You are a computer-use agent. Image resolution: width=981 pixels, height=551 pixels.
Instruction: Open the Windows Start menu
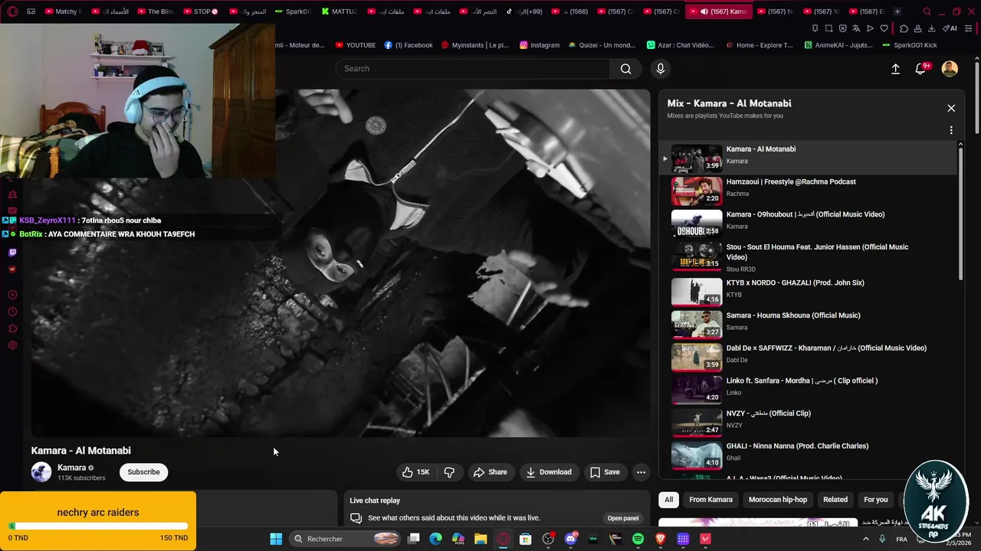click(x=276, y=539)
